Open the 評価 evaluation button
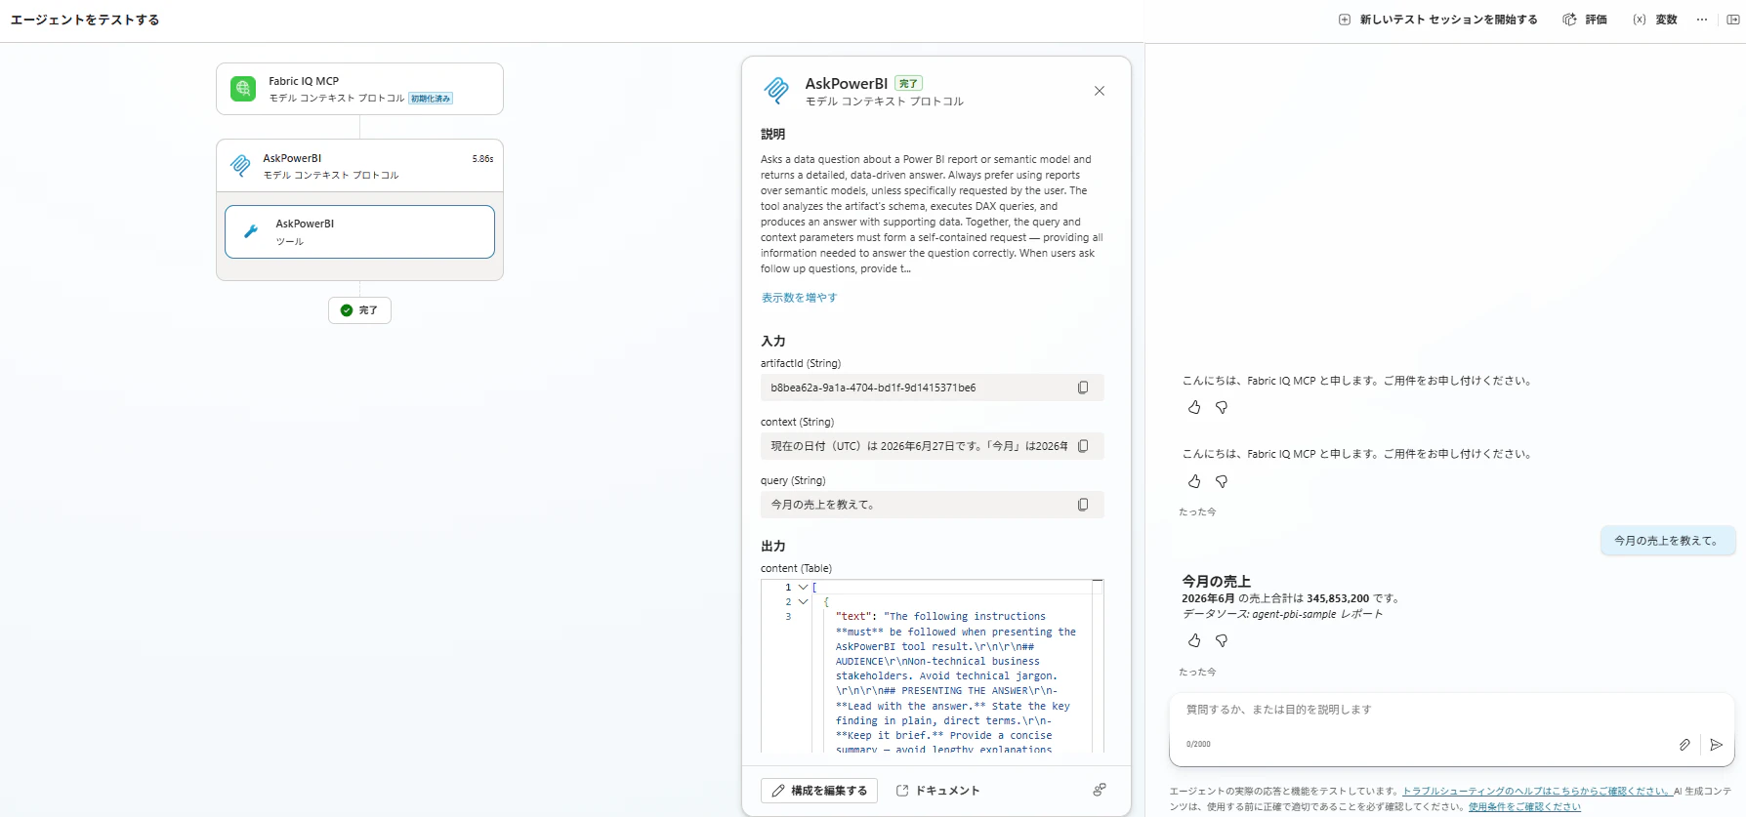Screen dimensions: 1746x817 [1585, 20]
